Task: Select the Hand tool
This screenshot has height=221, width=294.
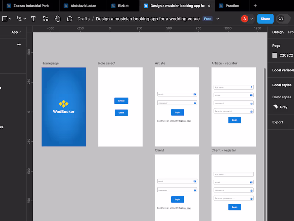Action: [58, 19]
